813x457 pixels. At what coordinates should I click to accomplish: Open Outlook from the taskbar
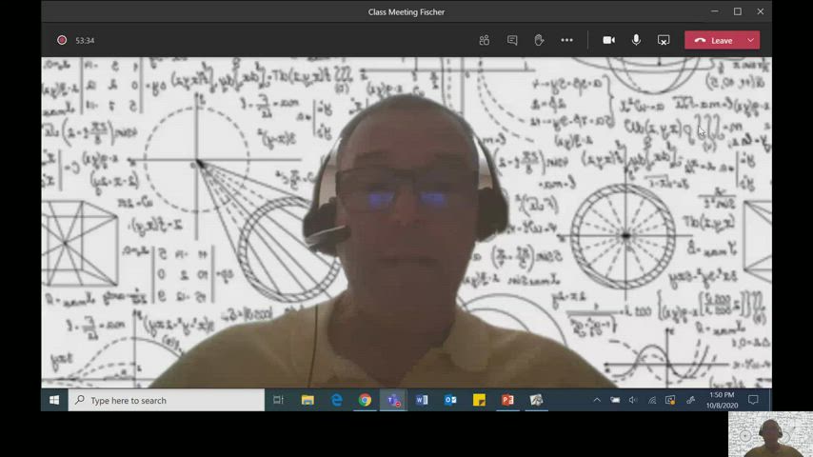(x=450, y=401)
